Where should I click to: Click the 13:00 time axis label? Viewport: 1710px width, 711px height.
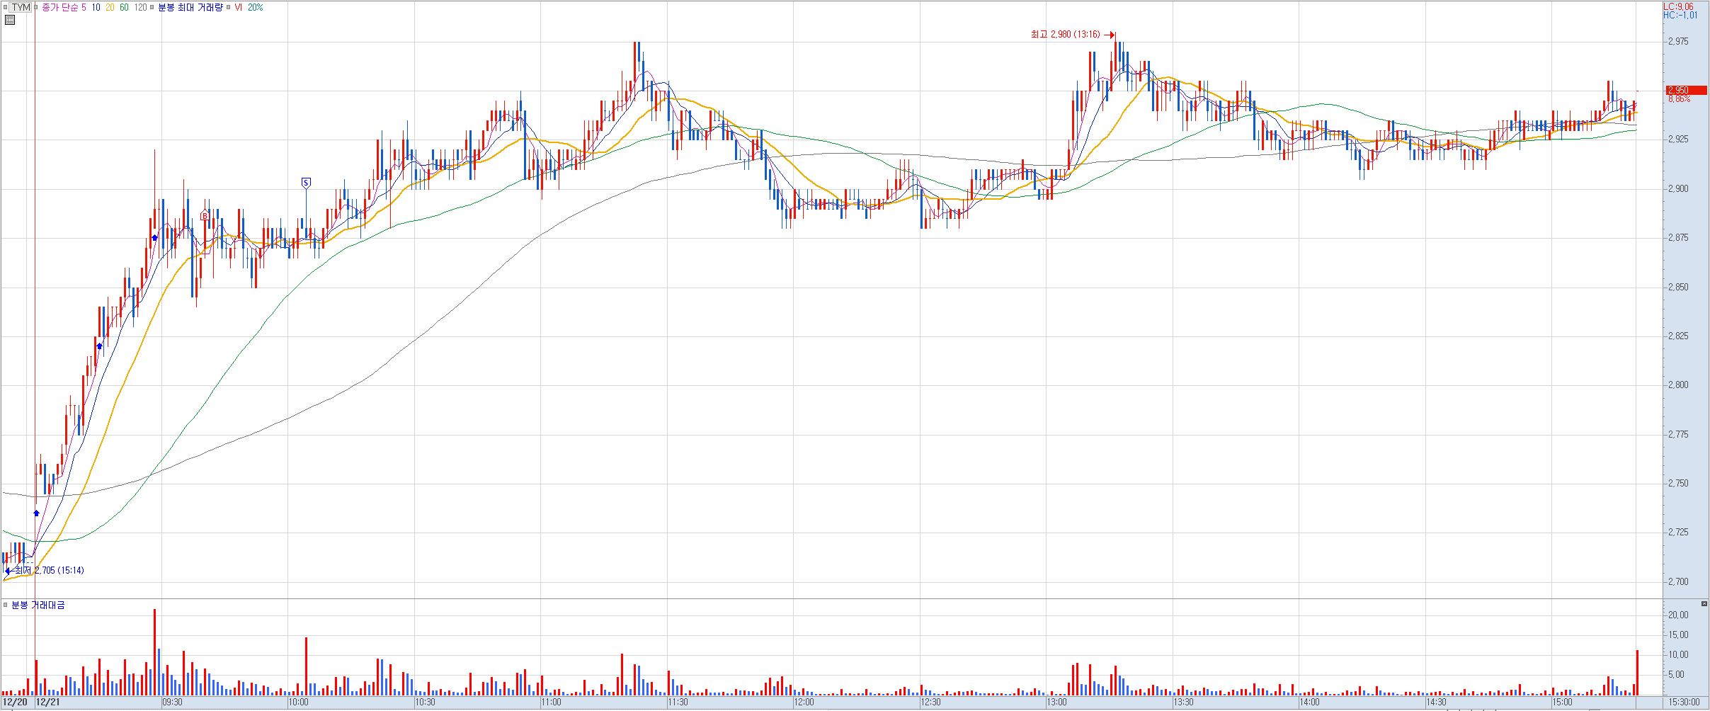[1056, 703]
